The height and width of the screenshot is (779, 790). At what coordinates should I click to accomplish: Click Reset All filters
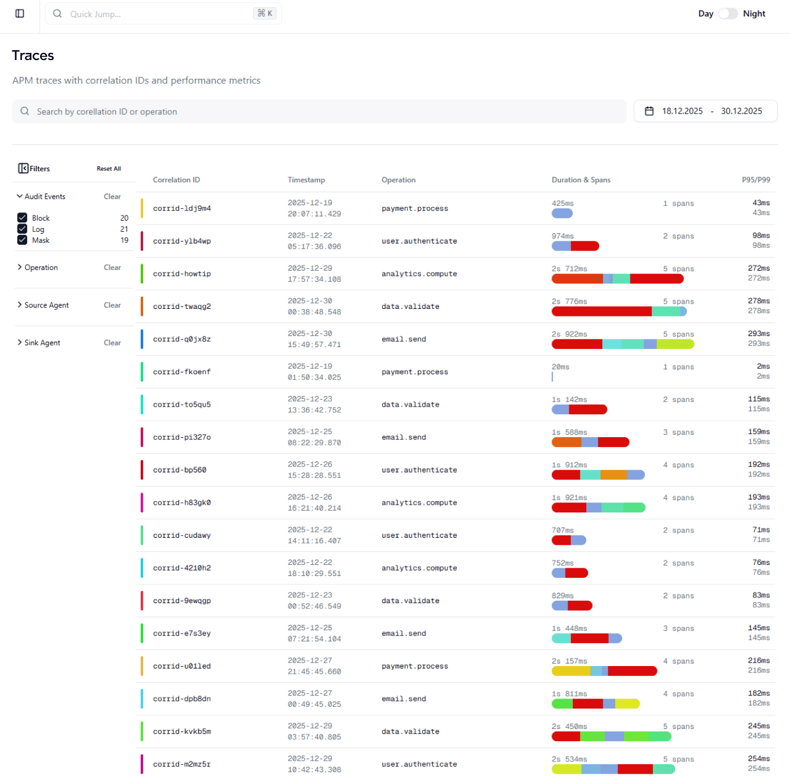tap(109, 169)
